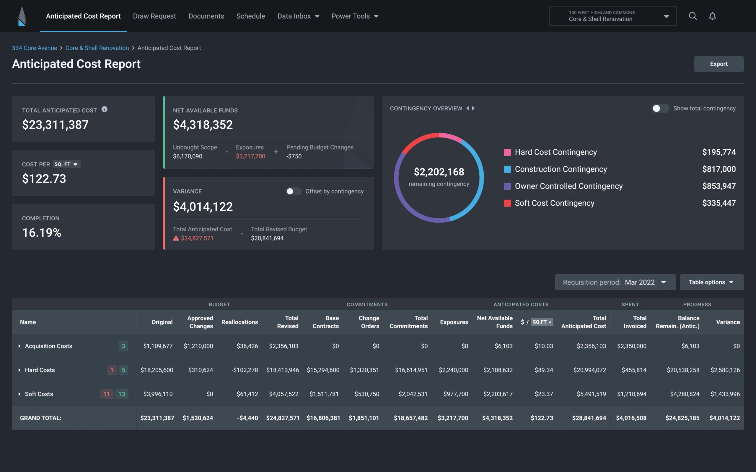Expand the Soft Costs row

19,394
